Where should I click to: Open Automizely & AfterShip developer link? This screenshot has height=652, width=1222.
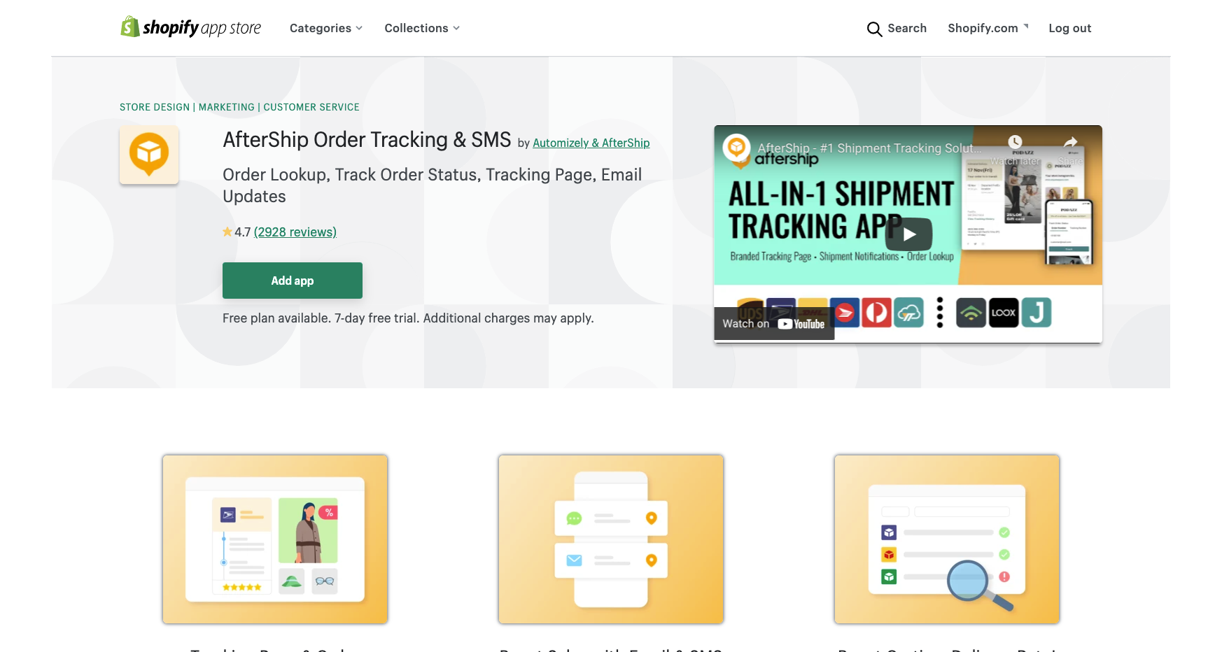point(591,143)
